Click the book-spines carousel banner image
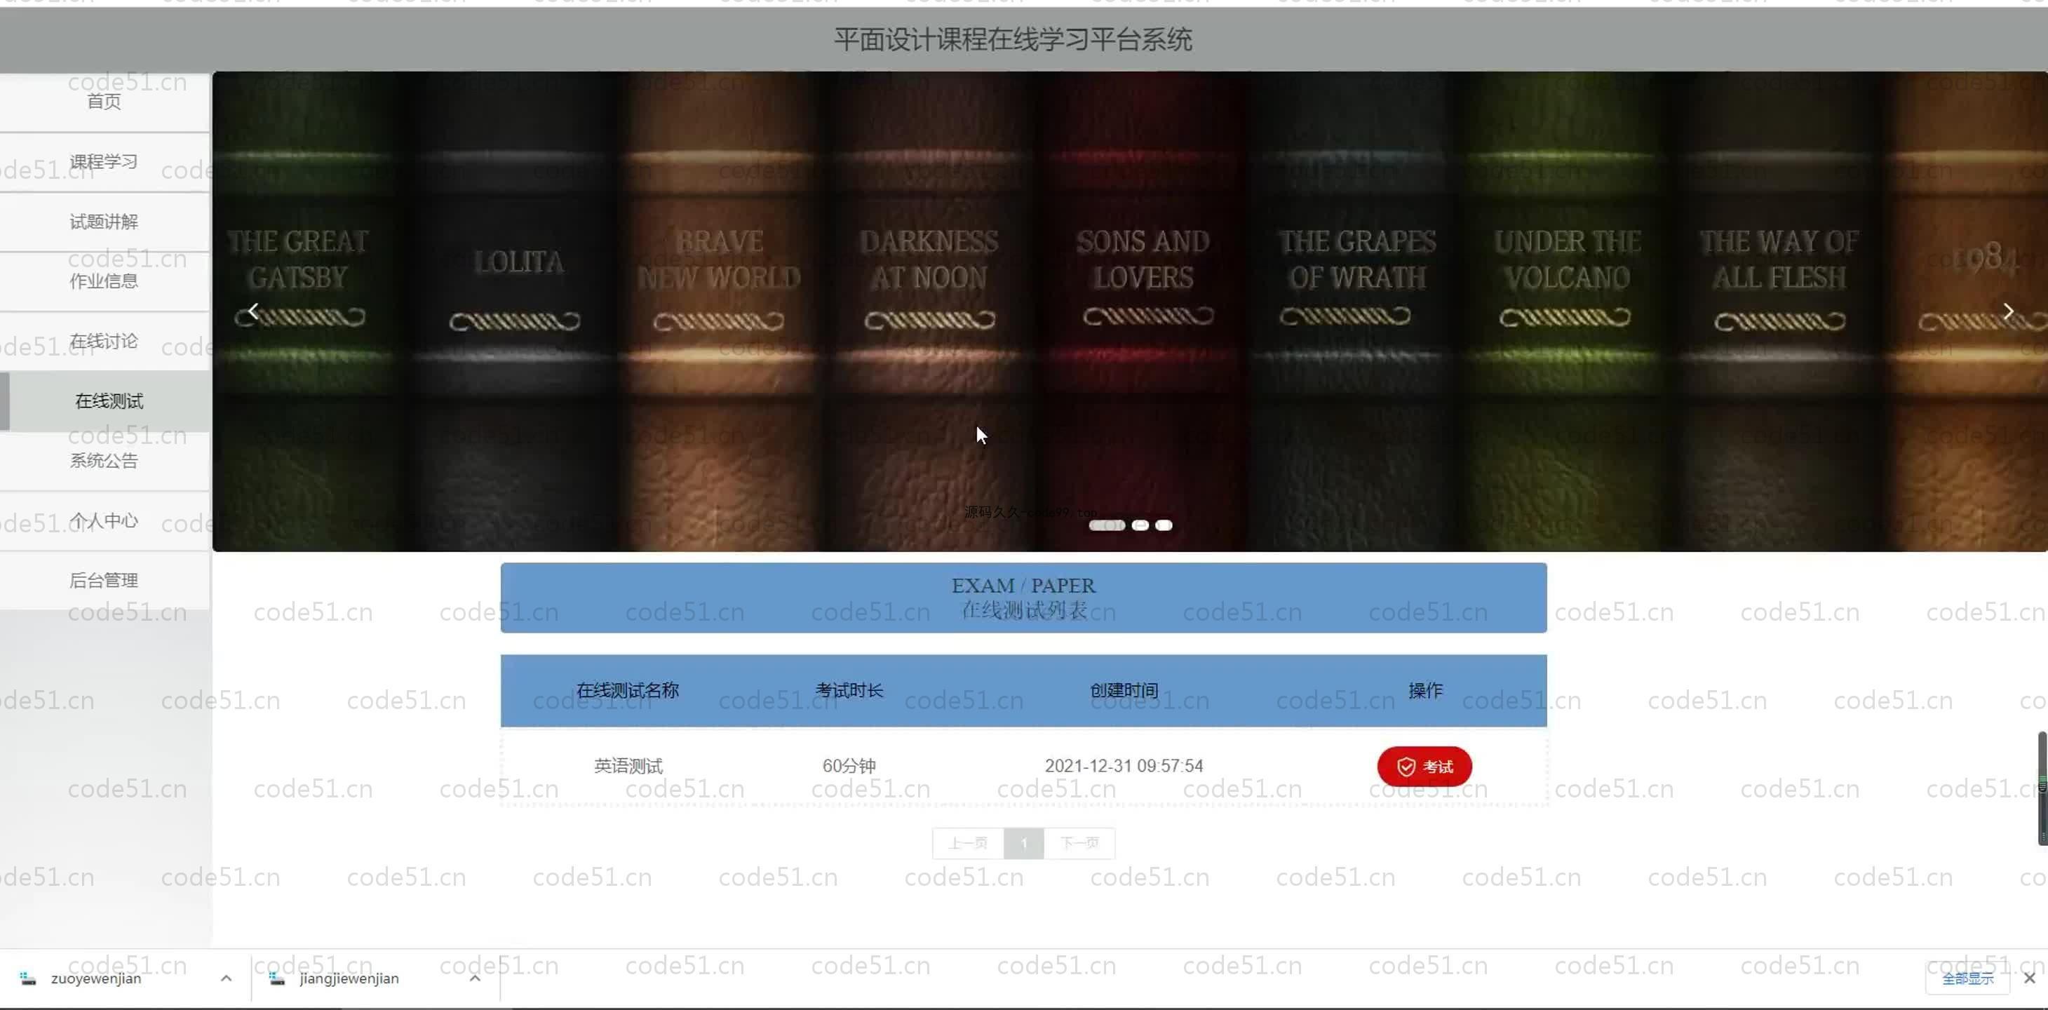The width and height of the screenshot is (2048, 1010). click(x=1129, y=311)
